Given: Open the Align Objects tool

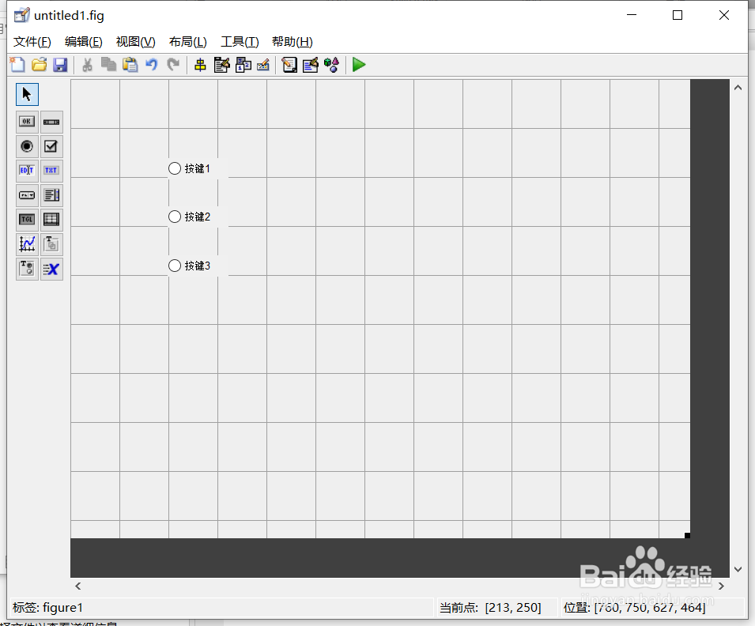Looking at the screenshot, I should coord(200,65).
